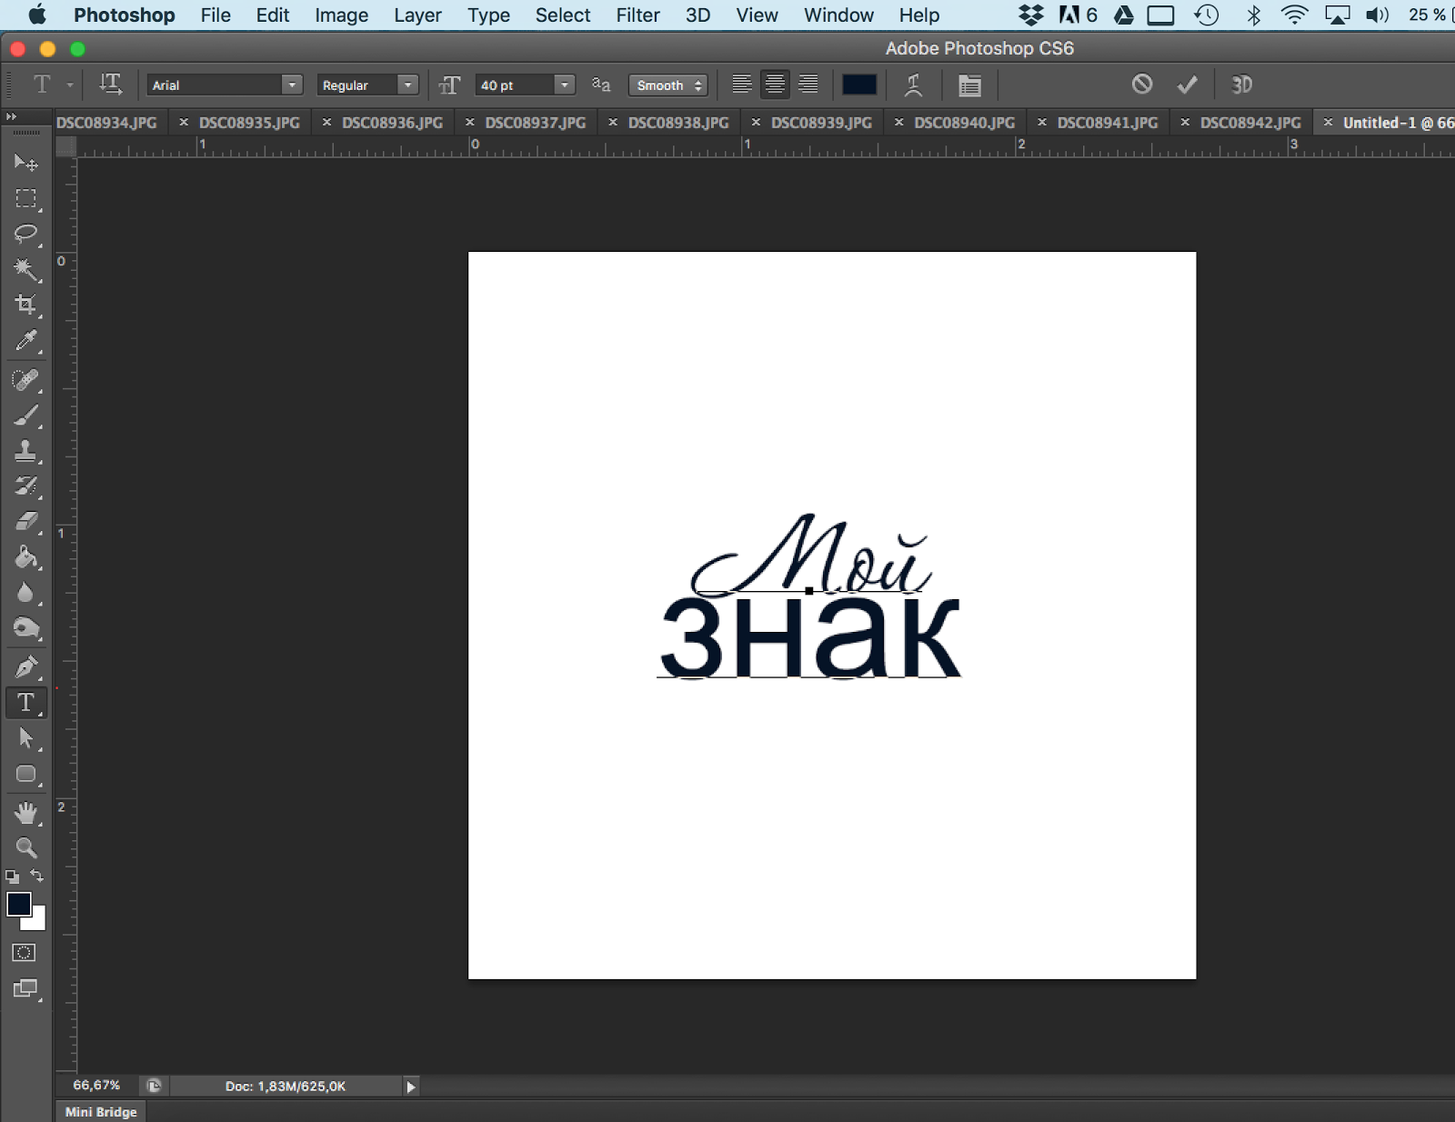Select the Healing Brush tool

(25, 379)
